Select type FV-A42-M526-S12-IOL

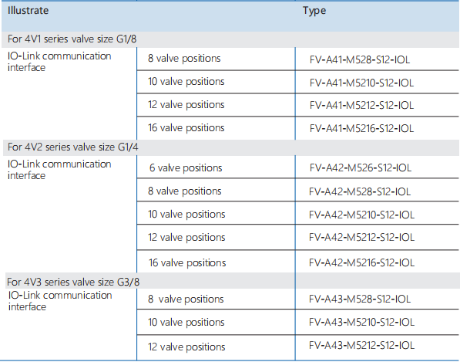coord(361,167)
